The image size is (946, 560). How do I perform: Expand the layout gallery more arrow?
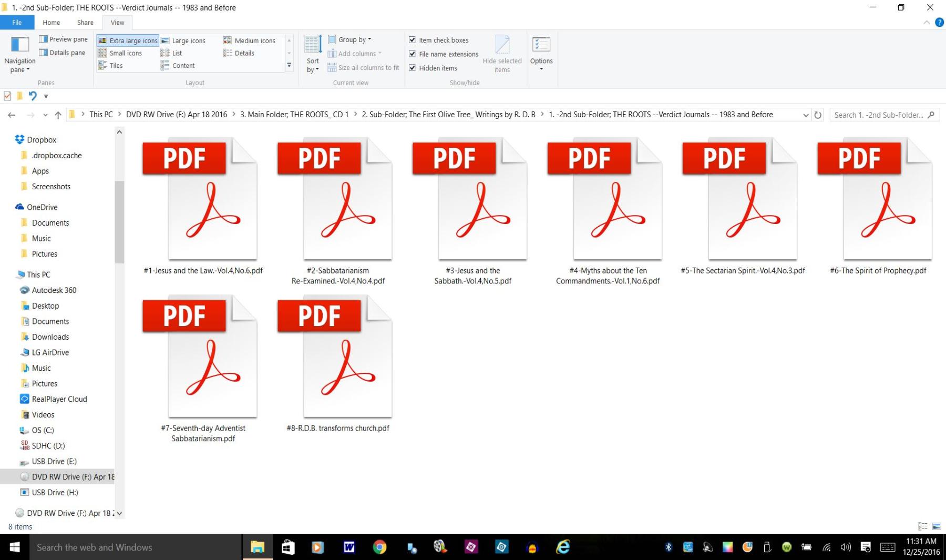[x=289, y=66]
